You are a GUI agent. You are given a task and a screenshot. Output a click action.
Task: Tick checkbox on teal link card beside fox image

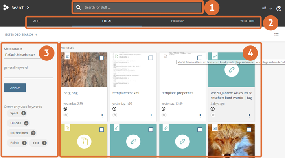pyautogui.click(x=200, y=129)
